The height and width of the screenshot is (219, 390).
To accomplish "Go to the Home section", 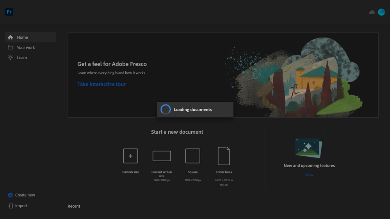I will [30, 37].
